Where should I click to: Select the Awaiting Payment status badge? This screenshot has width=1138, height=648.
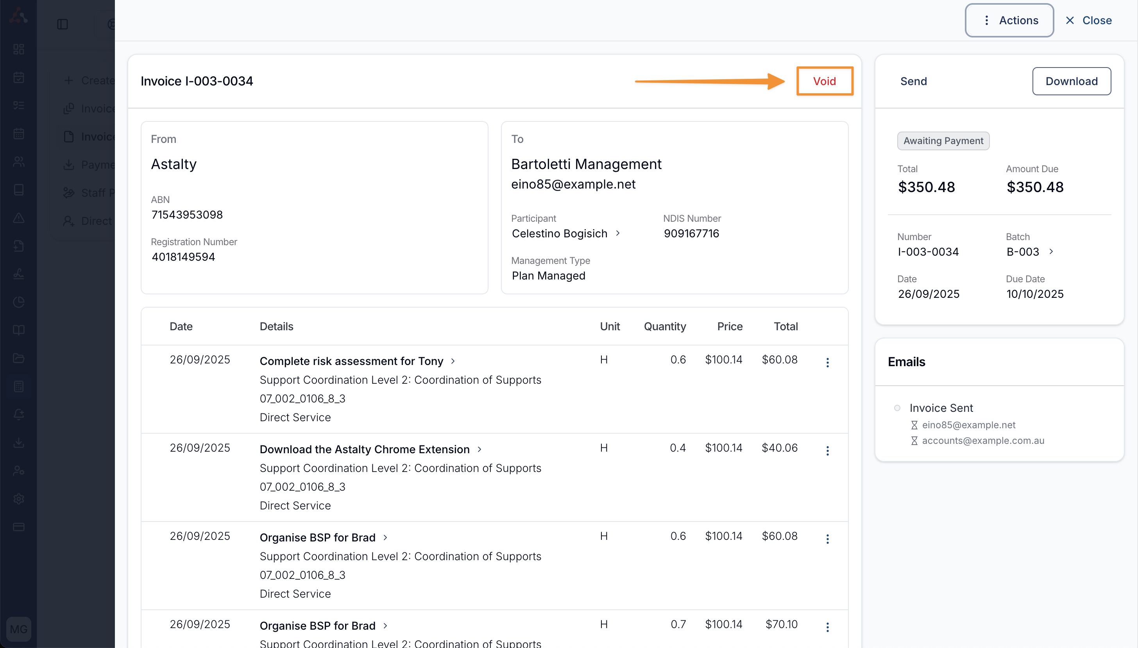[943, 141]
